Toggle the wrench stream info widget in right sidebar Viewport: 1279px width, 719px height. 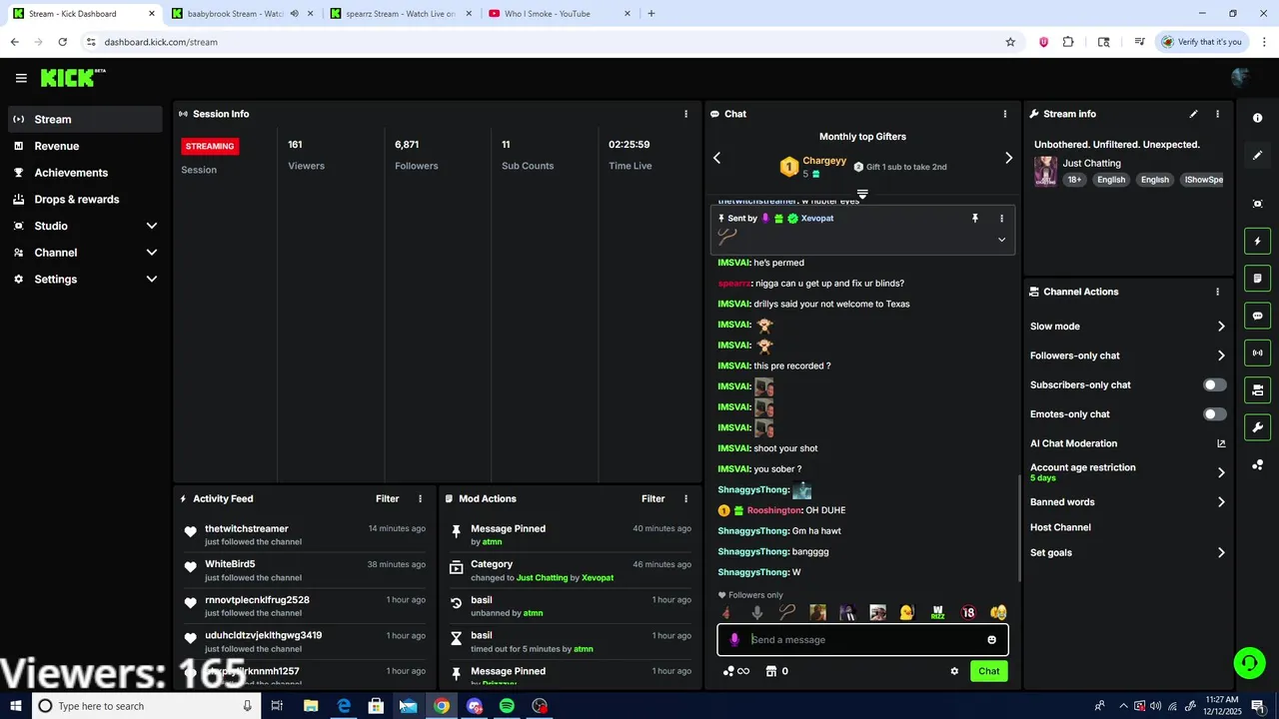click(x=1257, y=427)
